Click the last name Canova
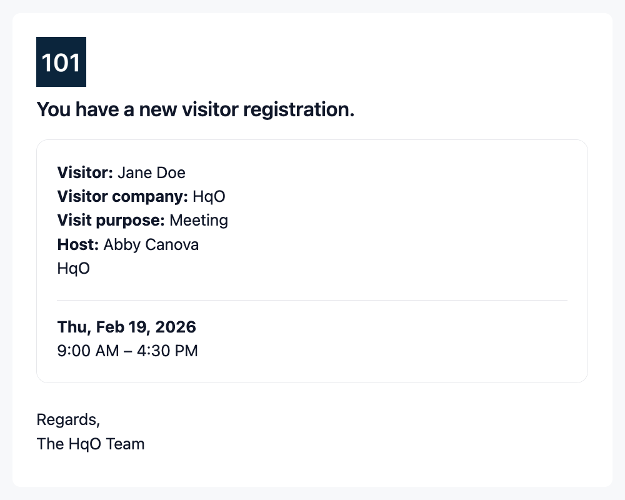 [172, 244]
